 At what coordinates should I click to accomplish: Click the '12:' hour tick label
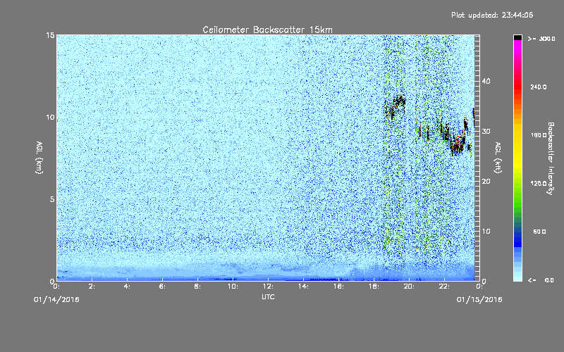click(268, 287)
